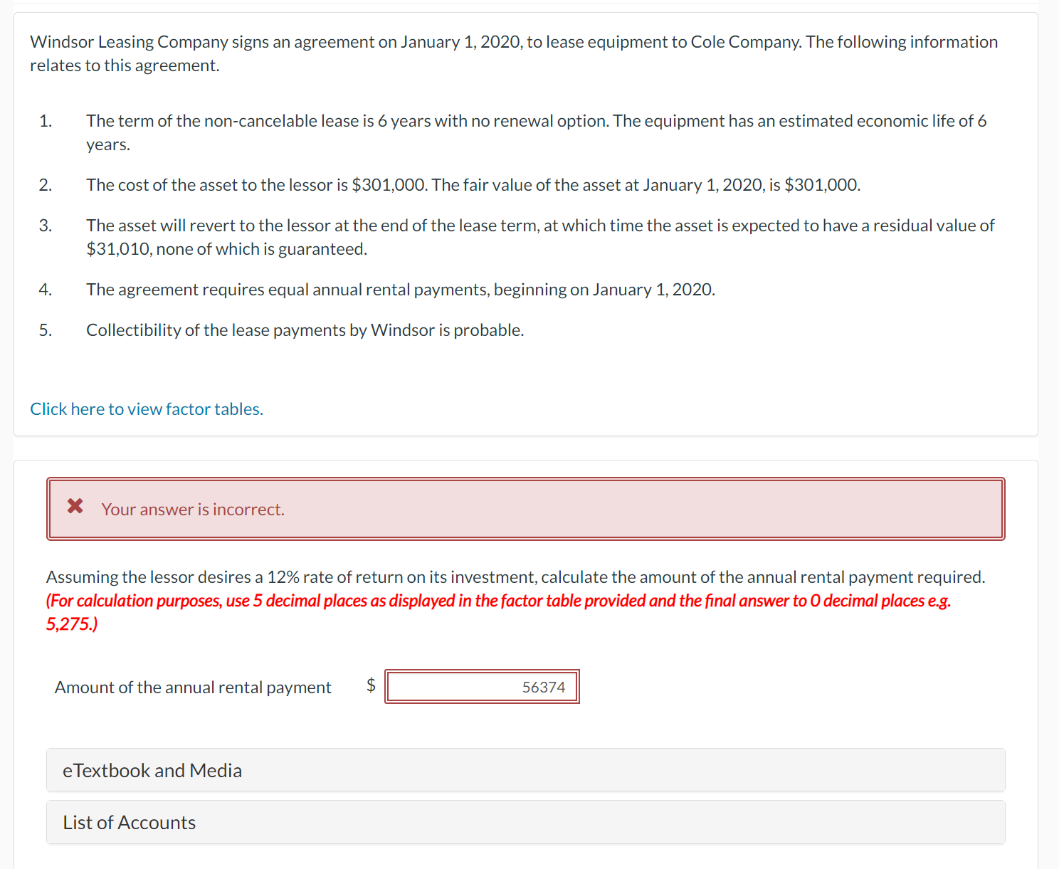Click the 'Amount of the annual rental payment' label

tap(193, 688)
